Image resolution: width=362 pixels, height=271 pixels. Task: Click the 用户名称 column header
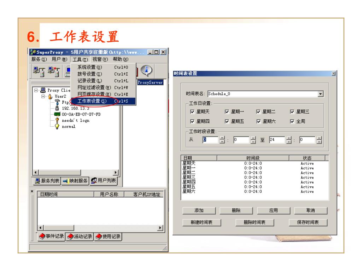tap(109, 194)
